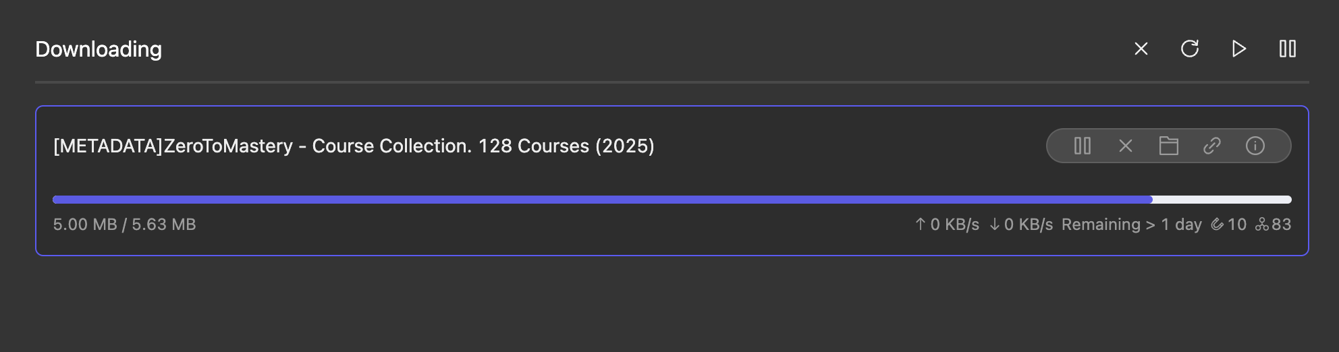This screenshot has width=1339, height=352.
Task: Click the white unfilled end of the progress bar
Action: (1222, 200)
